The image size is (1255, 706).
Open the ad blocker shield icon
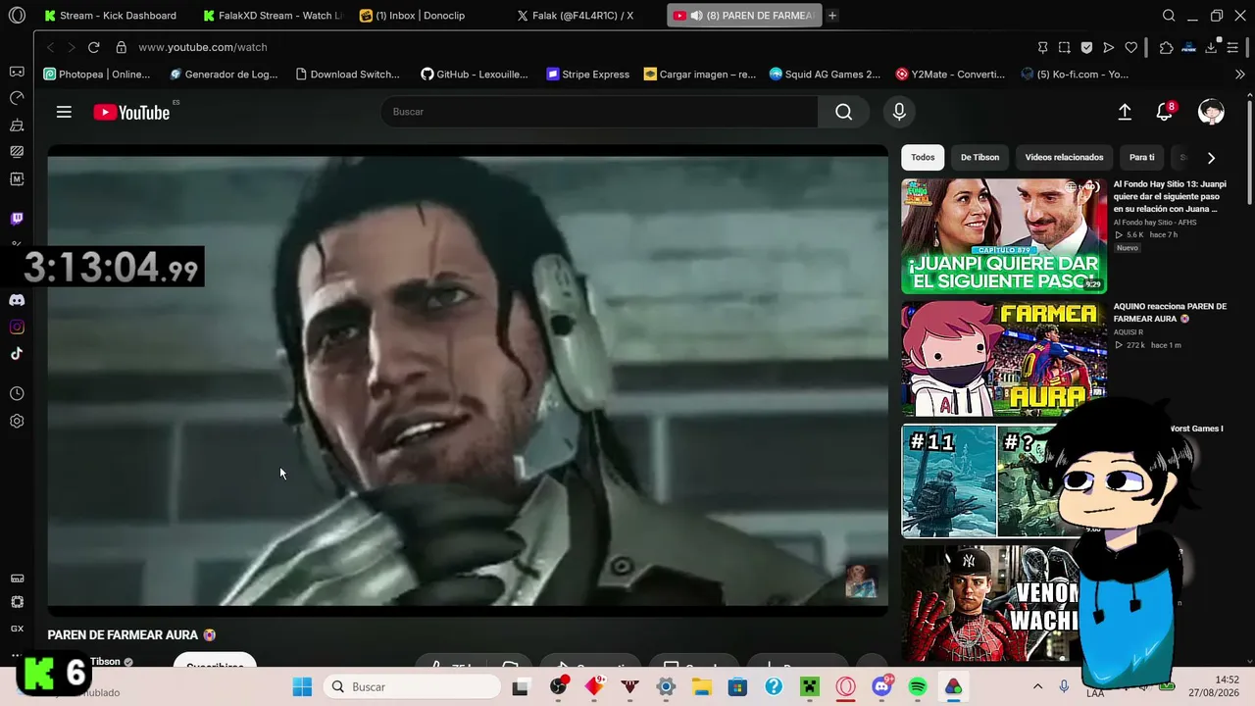[1086, 47]
